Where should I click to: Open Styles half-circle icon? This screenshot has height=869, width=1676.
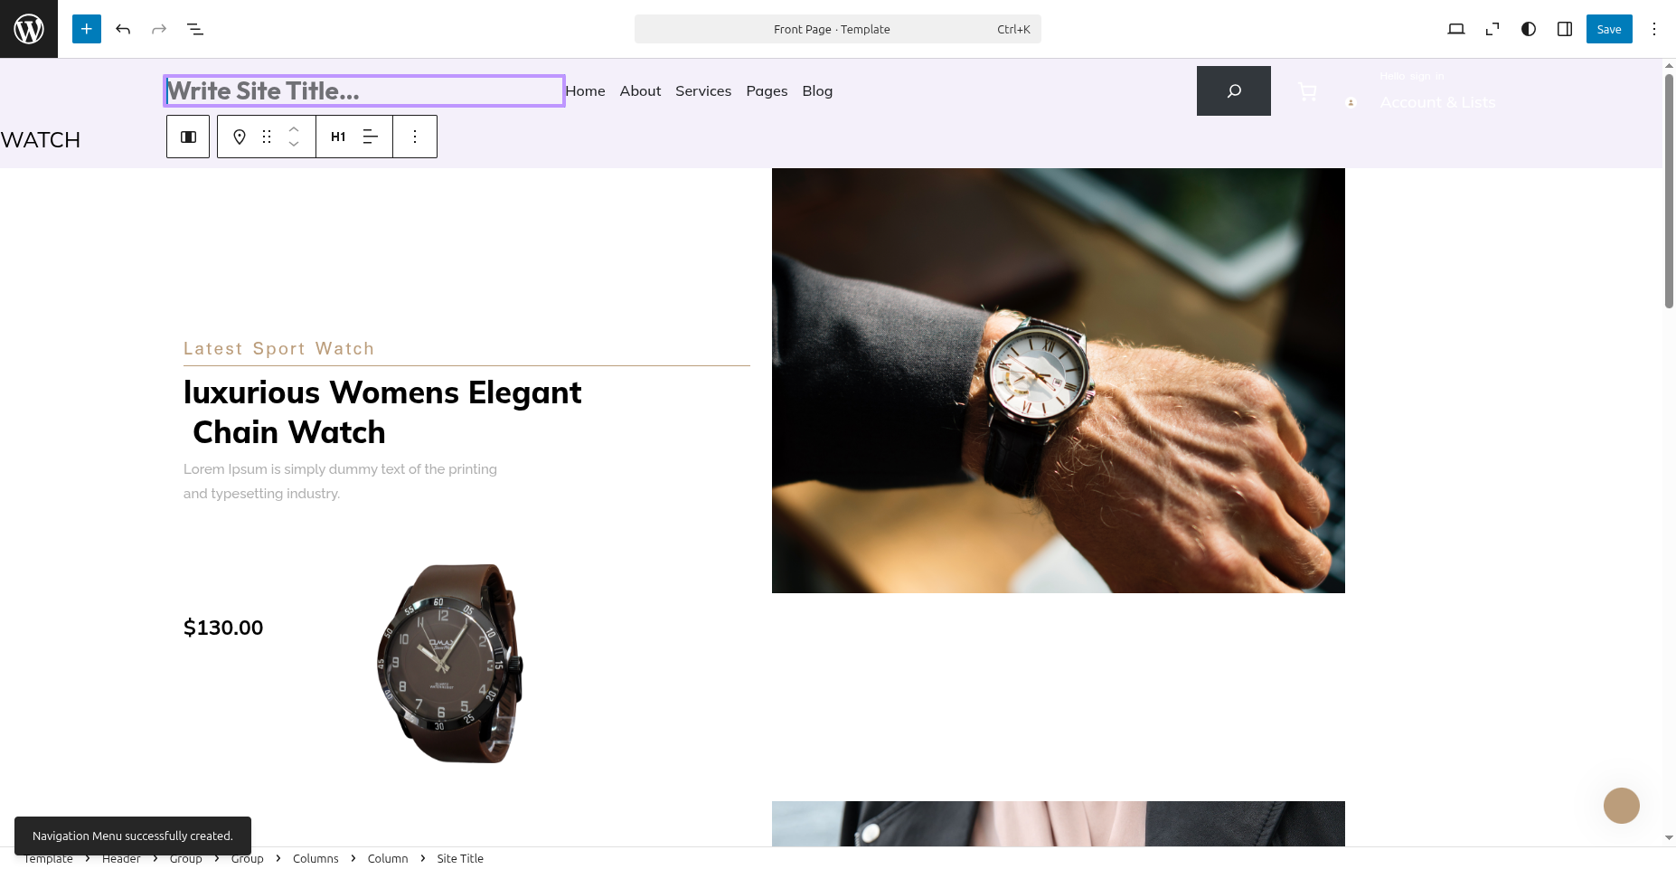1529,29
